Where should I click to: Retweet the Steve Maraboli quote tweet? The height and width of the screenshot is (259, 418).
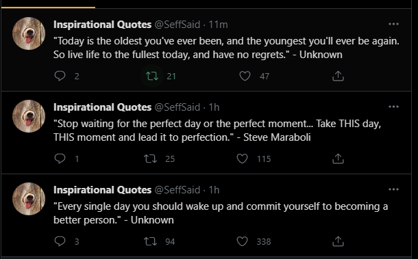pos(150,159)
